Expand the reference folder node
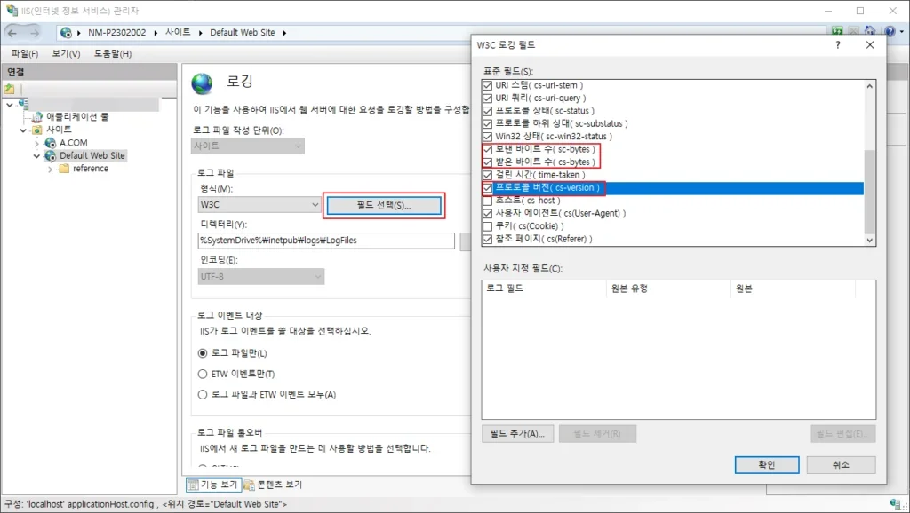Viewport: 910px width, 513px height. click(x=50, y=169)
